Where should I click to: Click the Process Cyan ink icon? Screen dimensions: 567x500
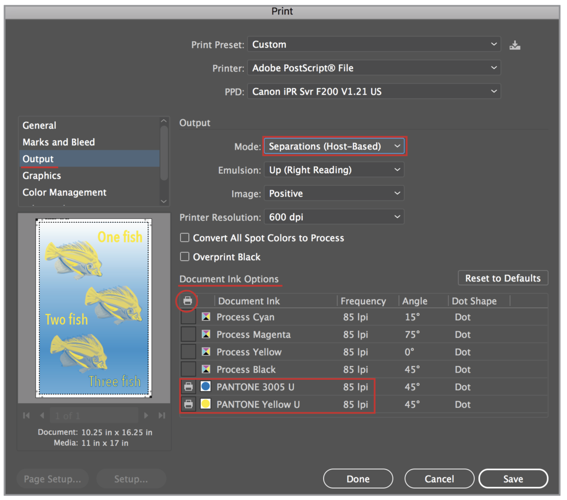(x=206, y=316)
